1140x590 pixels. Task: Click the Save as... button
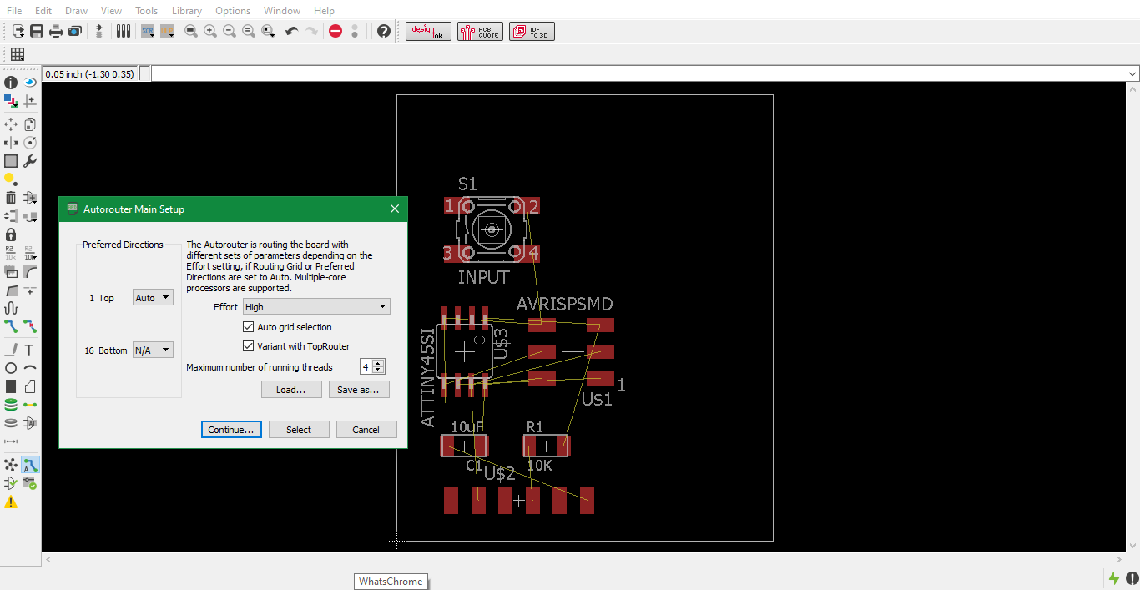point(359,390)
